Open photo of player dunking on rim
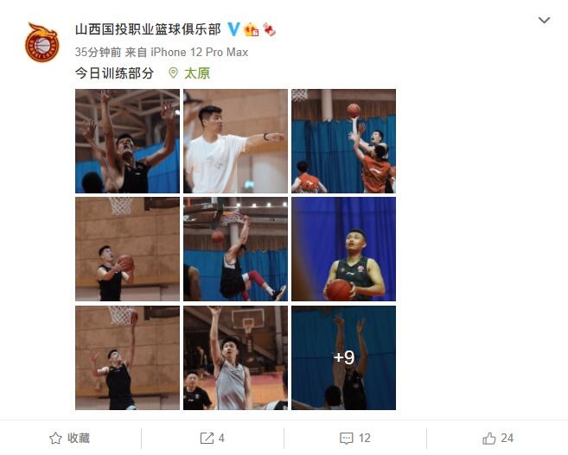Viewport: 568px width, 455px height. (235, 250)
